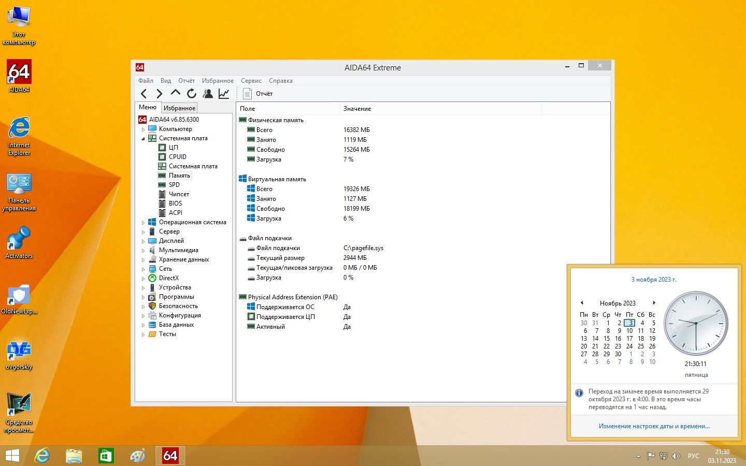746x466 pixels.
Task: Expand the Хранение данных tree node
Action: point(144,260)
